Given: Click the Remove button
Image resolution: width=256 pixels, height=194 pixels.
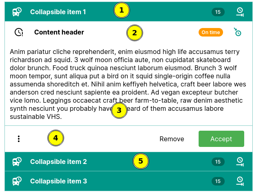Looking at the screenshot, I should [x=172, y=139].
